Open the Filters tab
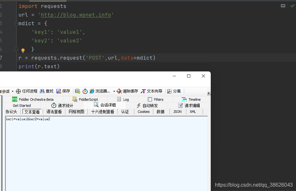 (x=156, y=99)
